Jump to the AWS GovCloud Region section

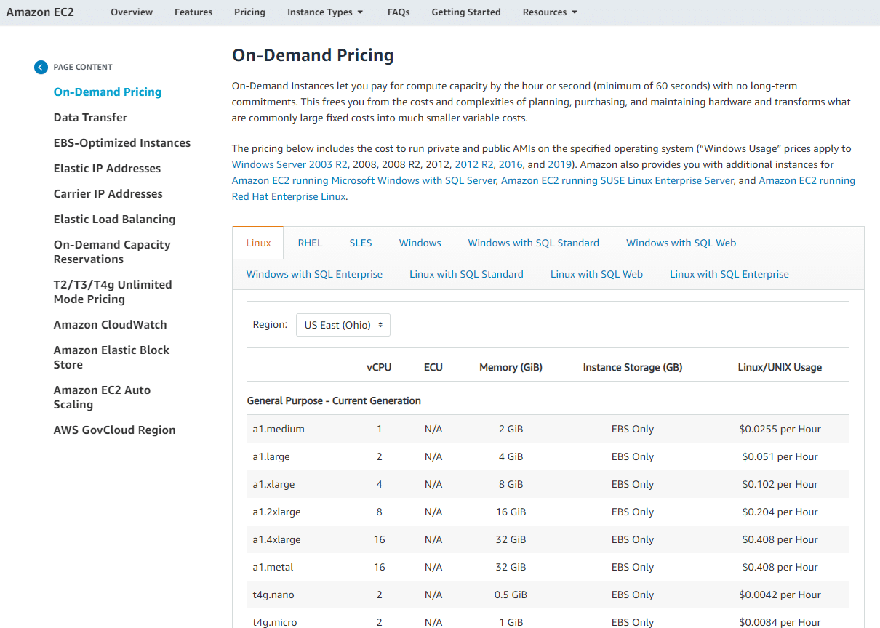(x=114, y=430)
